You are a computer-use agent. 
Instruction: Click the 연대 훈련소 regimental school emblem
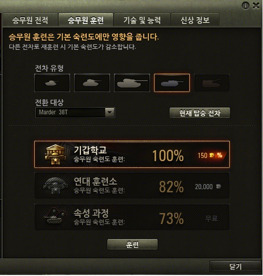[x=56, y=186]
